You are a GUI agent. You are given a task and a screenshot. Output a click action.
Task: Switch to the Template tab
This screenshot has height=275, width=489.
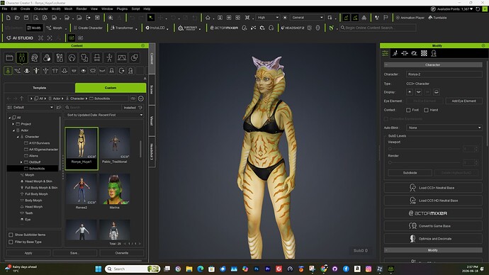(39, 88)
